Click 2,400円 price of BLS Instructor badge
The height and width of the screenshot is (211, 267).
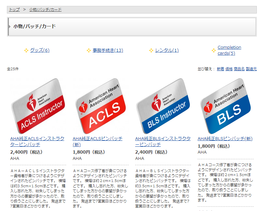[151, 152]
